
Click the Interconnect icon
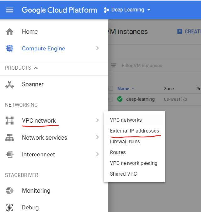(x=9, y=154)
